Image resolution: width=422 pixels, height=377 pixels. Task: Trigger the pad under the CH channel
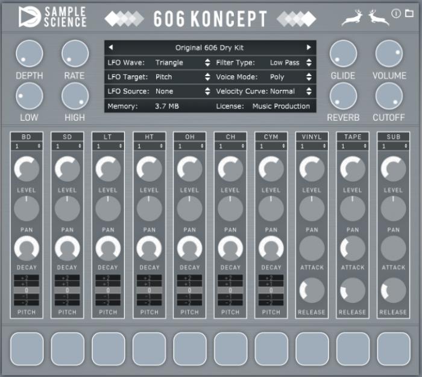231,349
